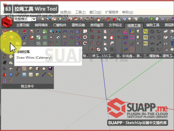Click the yellow-green vertical bars icon
The image size is (174, 131).
pyautogui.click(x=145, y=31)
